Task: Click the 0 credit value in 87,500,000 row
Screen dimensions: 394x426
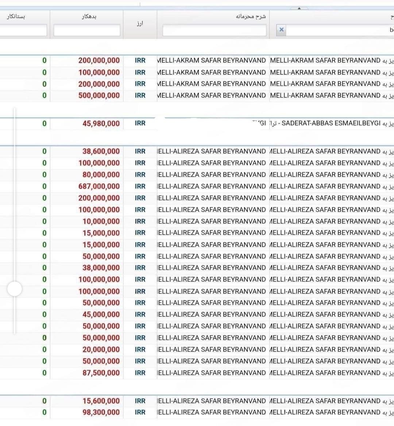Action: (x=45, y=373)
